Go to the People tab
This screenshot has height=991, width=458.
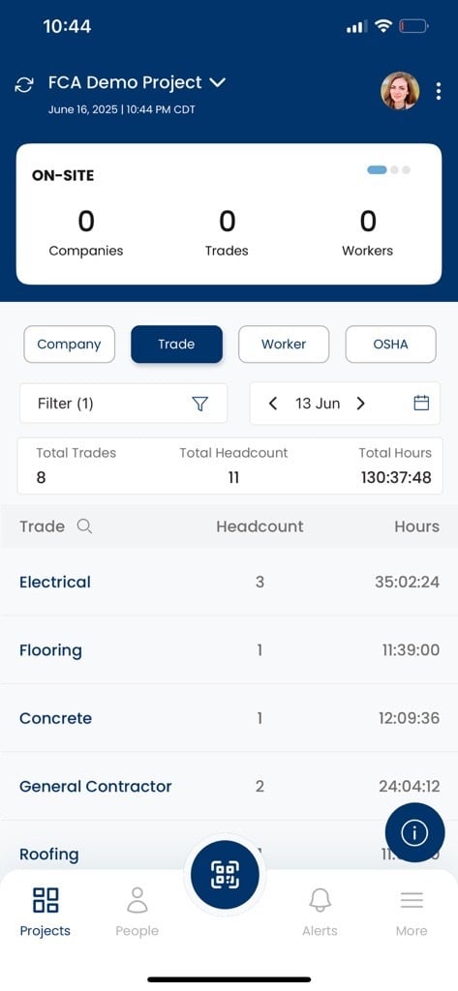137,912
